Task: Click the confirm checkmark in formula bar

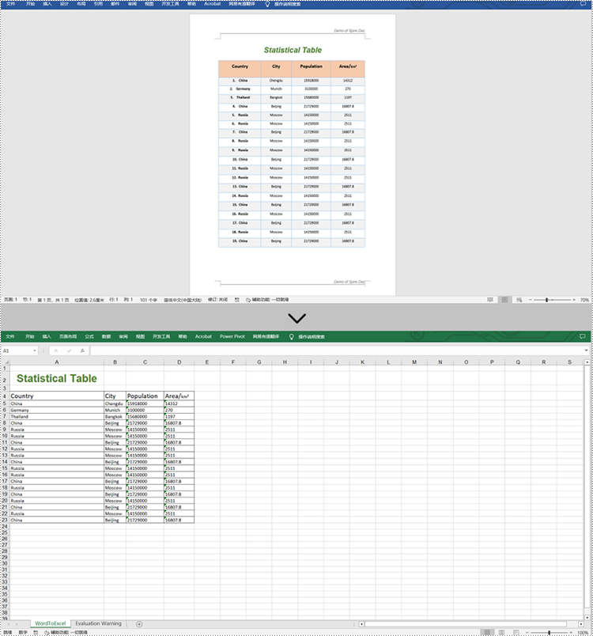Action: click(x=70, y=350)
